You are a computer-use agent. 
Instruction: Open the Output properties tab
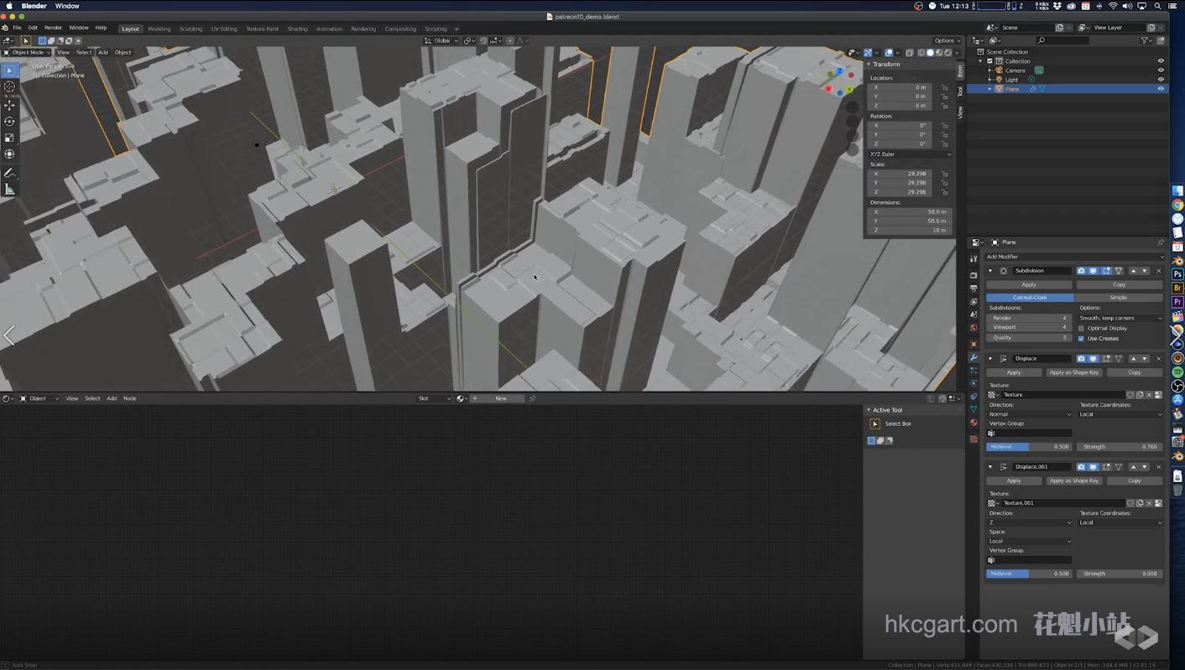[974, 288]
